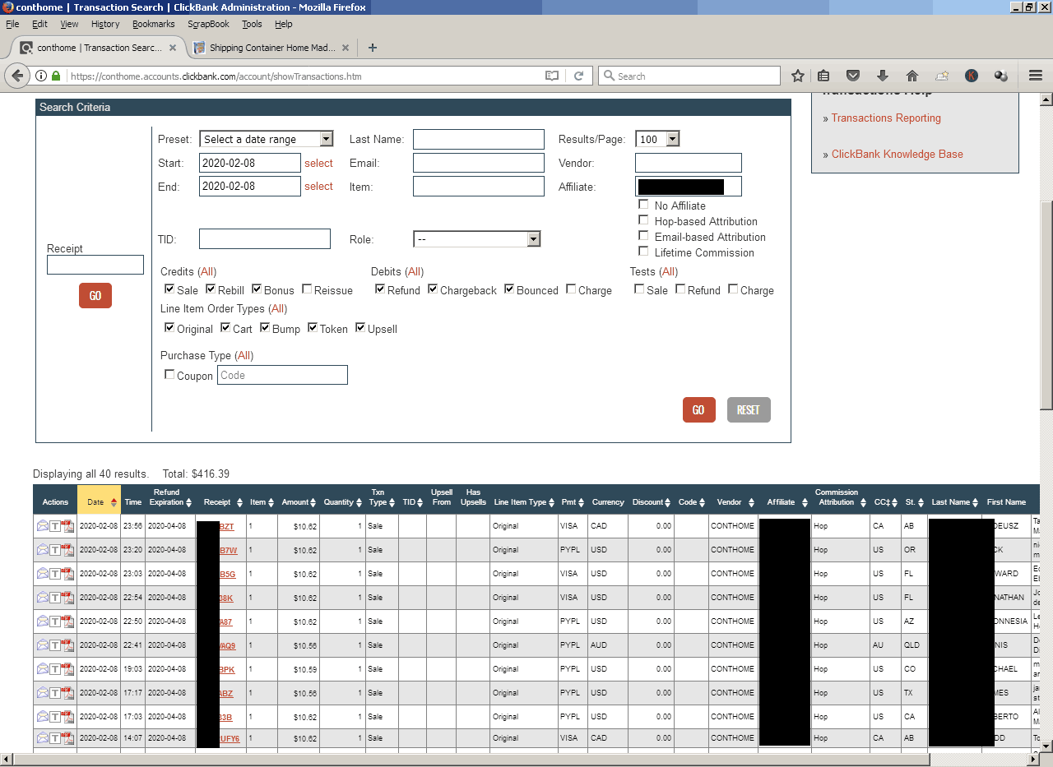
Task: Bookmark this page with the star icon
Action: pyautogui.click(x=797, y=76)
